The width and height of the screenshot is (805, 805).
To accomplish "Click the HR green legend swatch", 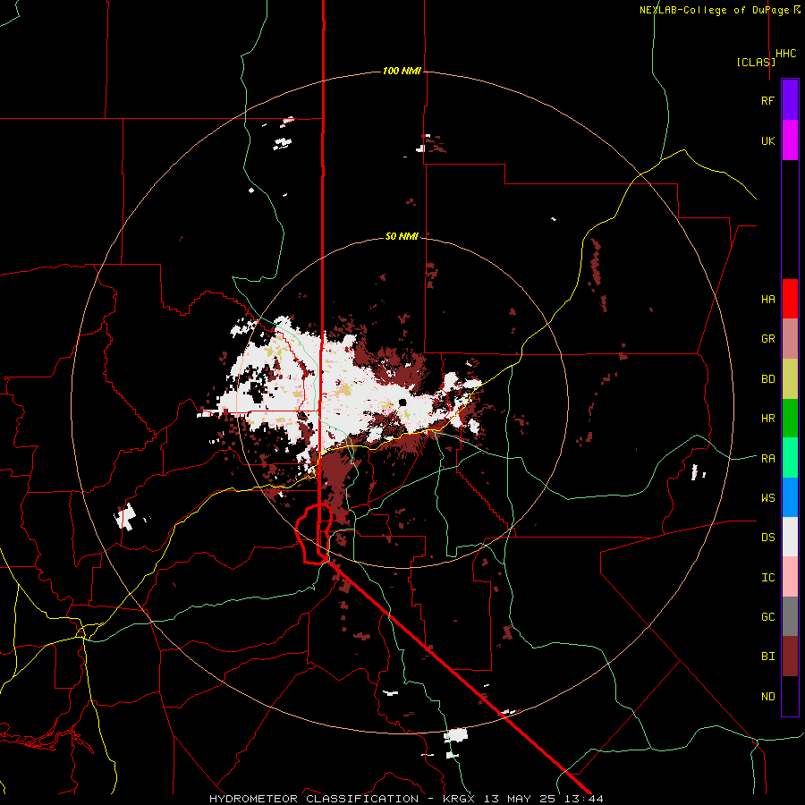I will pos(790,418).
